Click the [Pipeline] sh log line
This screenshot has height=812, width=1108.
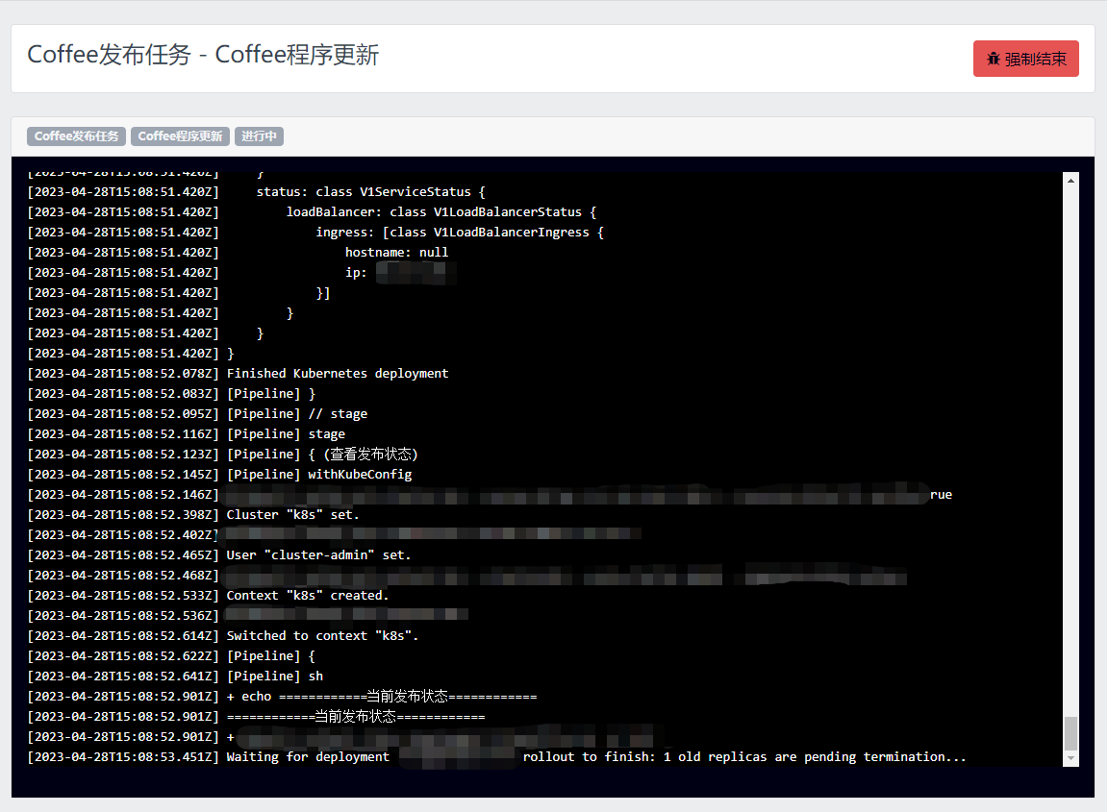tap(274, 676)
